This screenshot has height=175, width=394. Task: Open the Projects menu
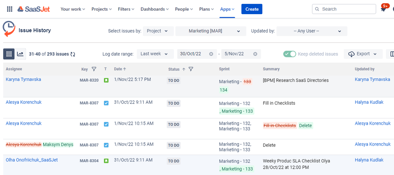(101, 9)
